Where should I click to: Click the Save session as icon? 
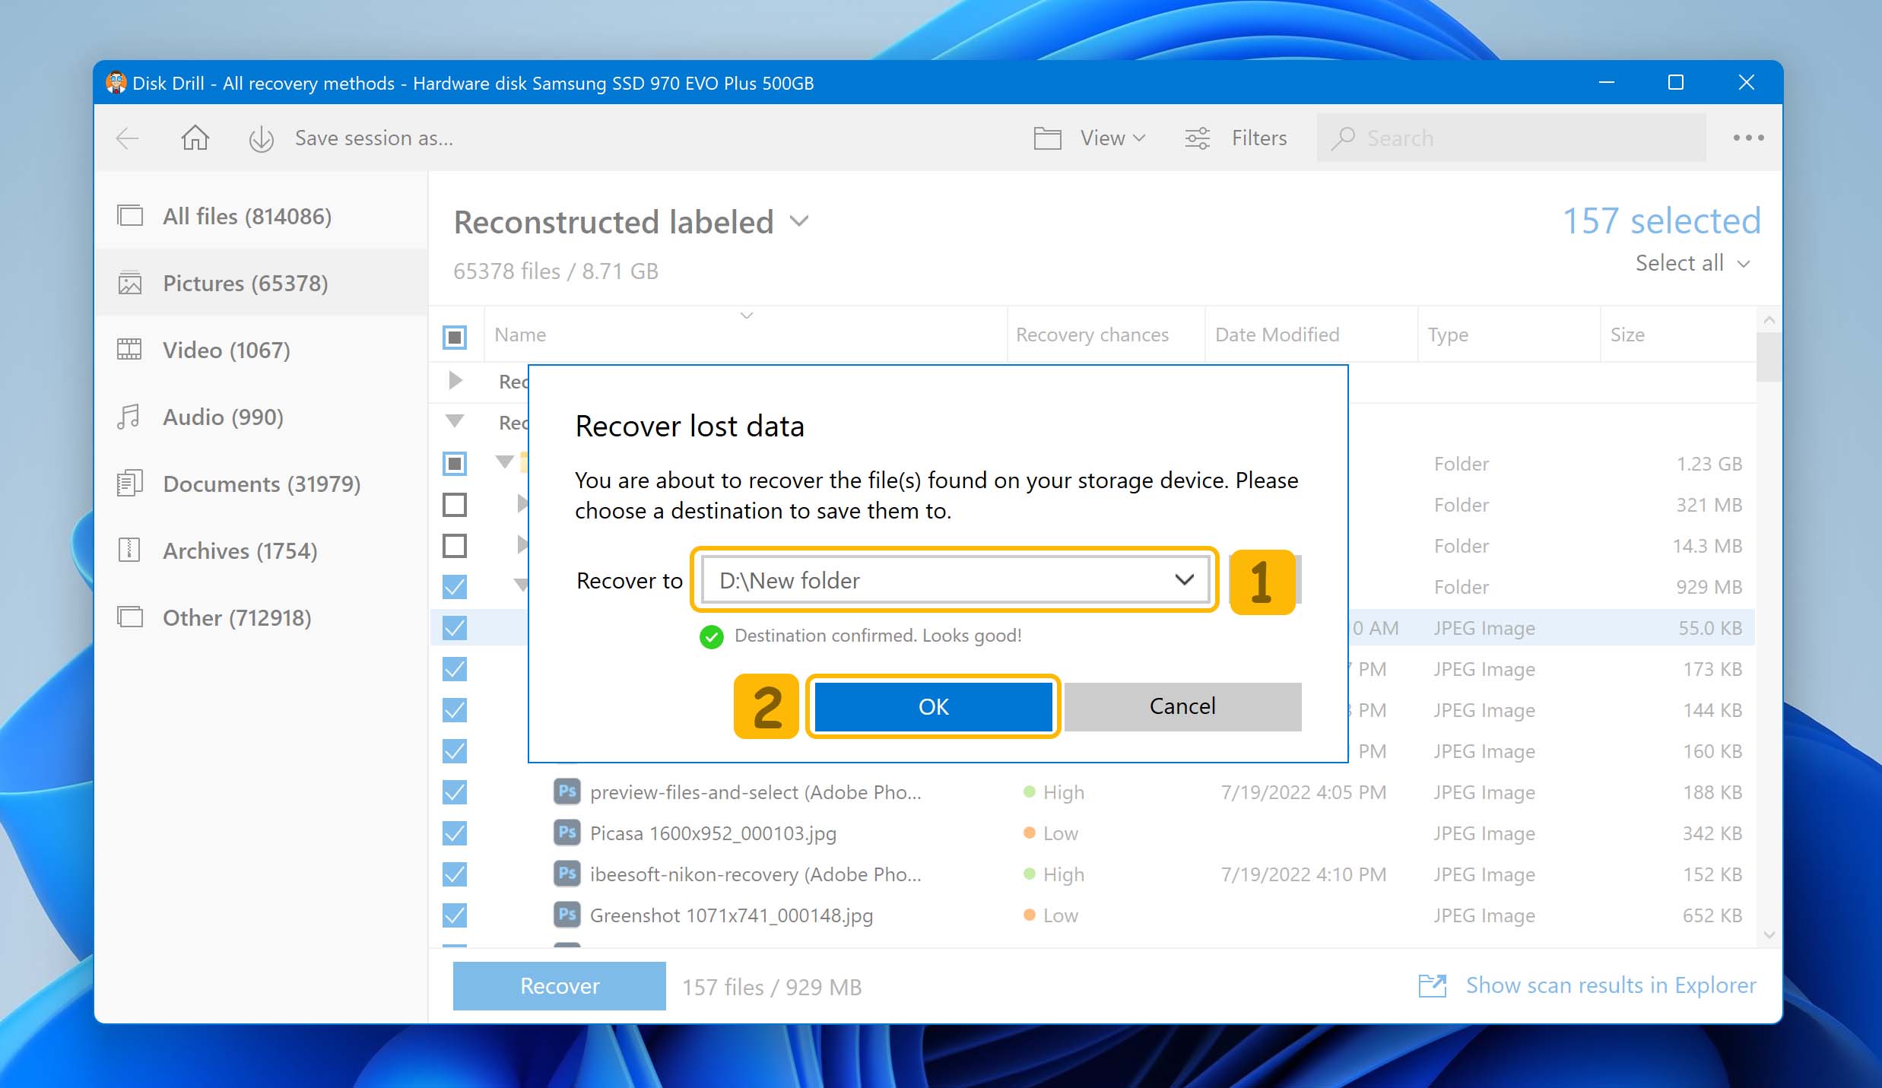point(260,138)
